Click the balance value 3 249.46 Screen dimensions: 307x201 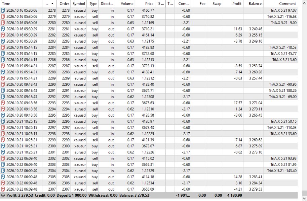(x=256, y=29)
